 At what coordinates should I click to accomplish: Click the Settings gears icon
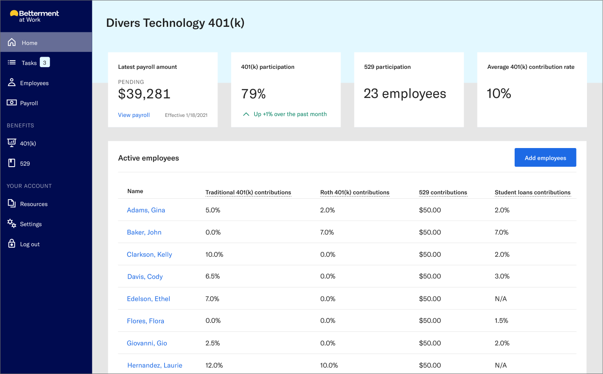pyautogui.click(x=12, y=224)
